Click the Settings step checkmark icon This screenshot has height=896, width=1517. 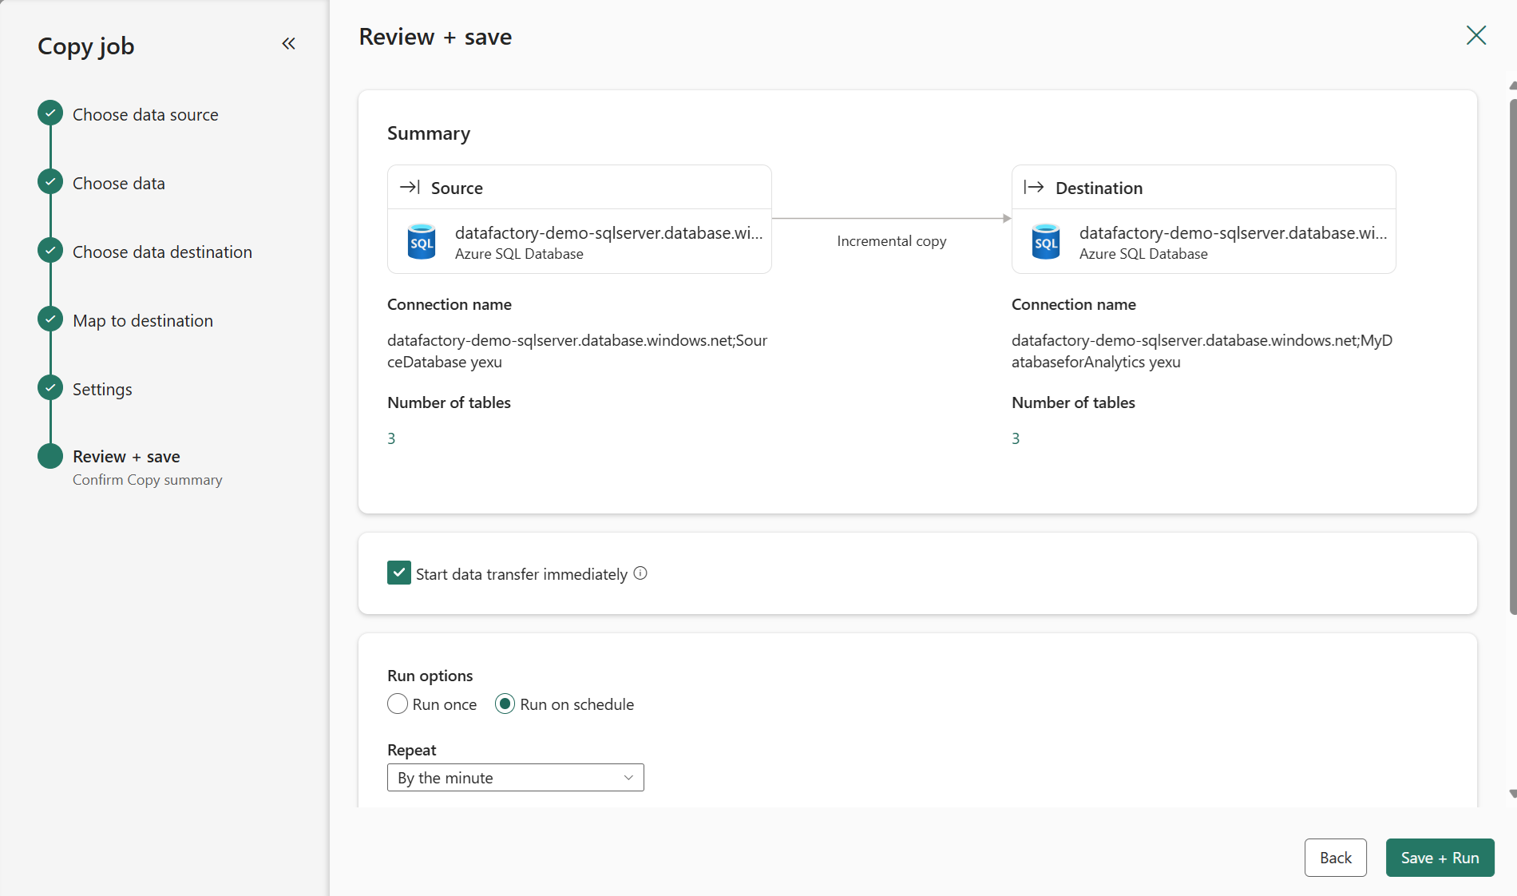(x=50, y=388)
